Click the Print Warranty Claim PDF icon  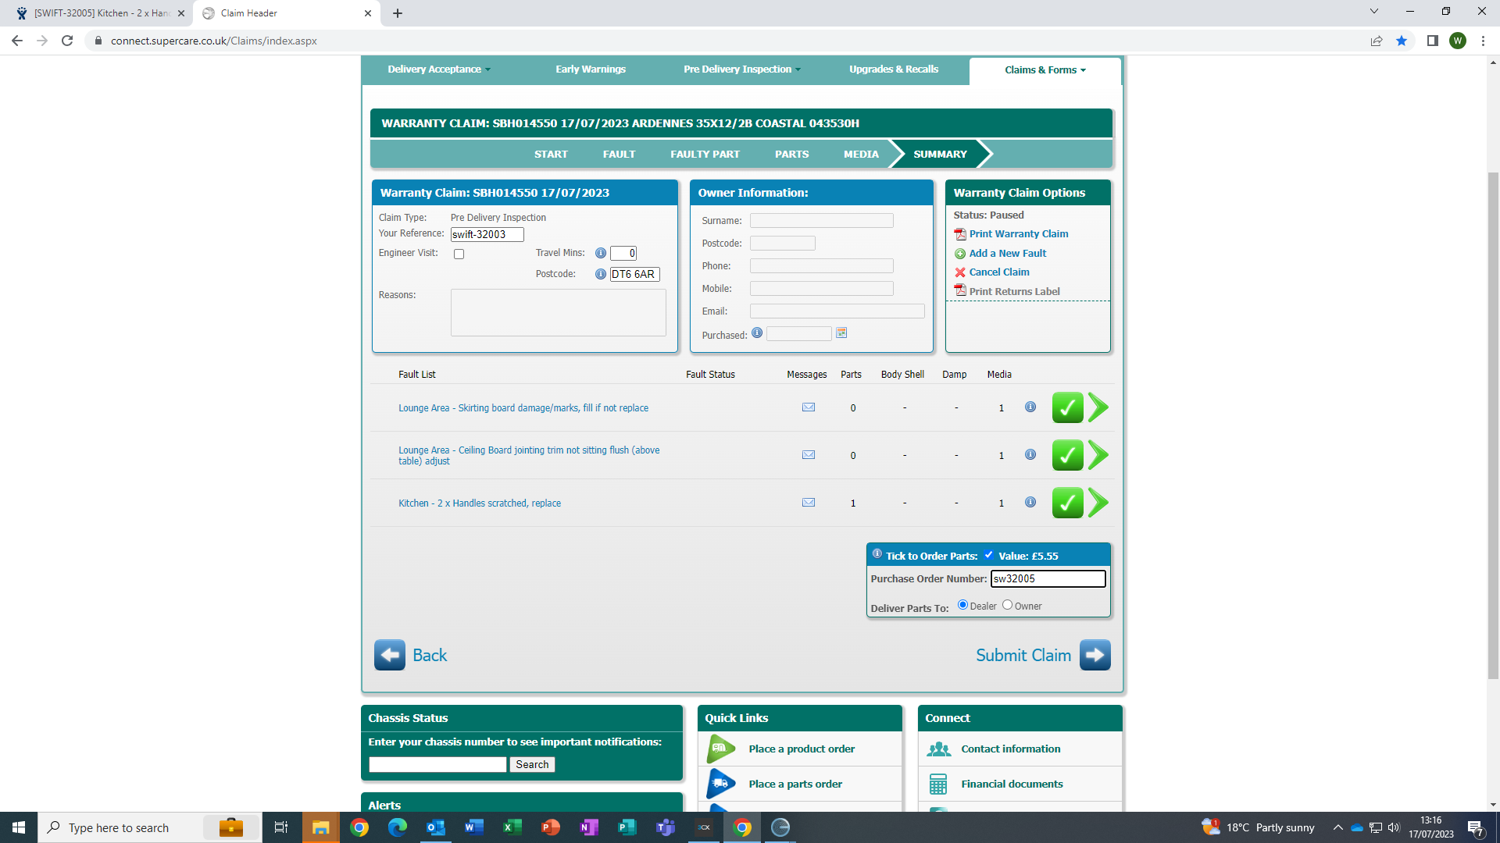[x=960, y=234]
